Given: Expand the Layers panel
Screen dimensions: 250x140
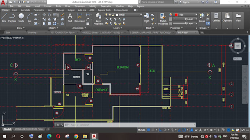Looking at the screenshot, I should pos(118,28).
